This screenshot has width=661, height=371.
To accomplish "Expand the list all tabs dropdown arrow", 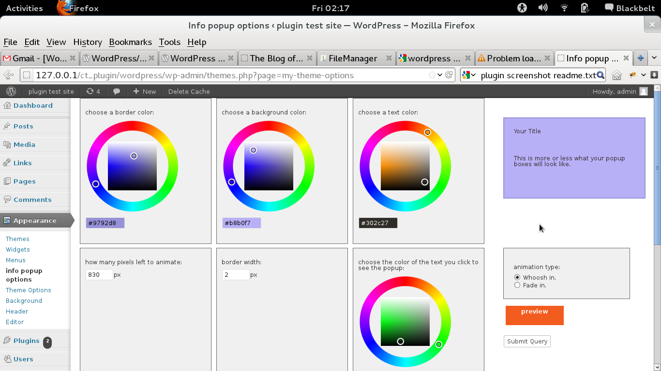I will 654,58.
